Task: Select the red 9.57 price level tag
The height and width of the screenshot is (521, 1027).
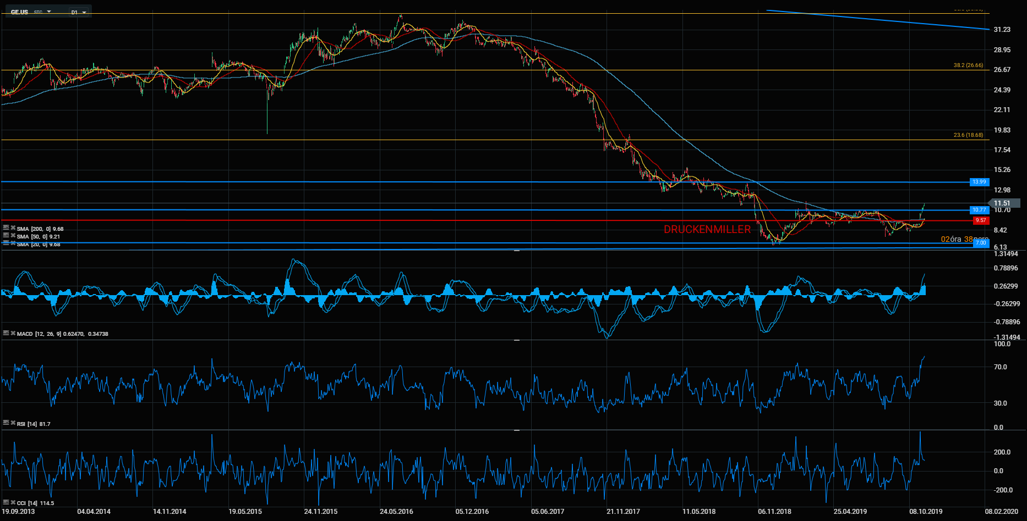Action: coord(980,220)
